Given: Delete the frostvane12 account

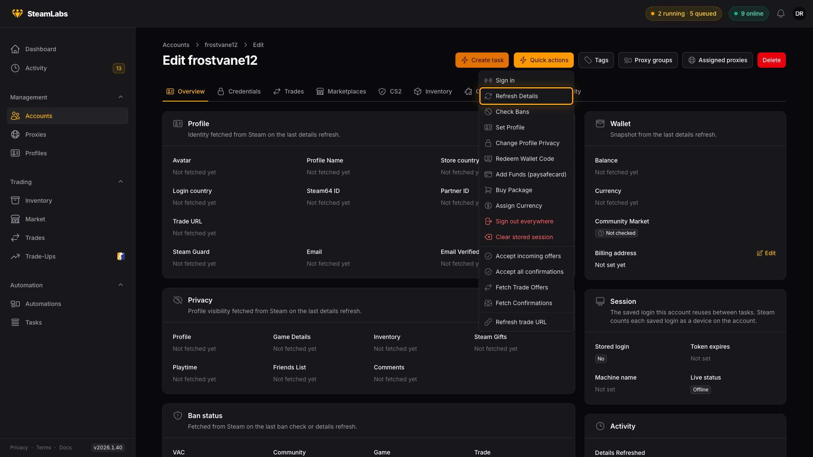Looking at the screenshot, I should click(x=772, y=60).
